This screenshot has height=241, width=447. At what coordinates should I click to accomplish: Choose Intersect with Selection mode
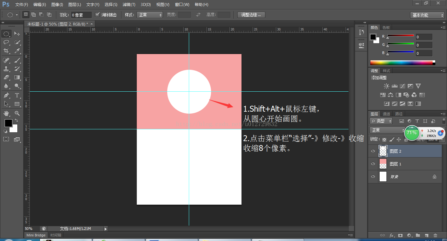pos(49,15)
